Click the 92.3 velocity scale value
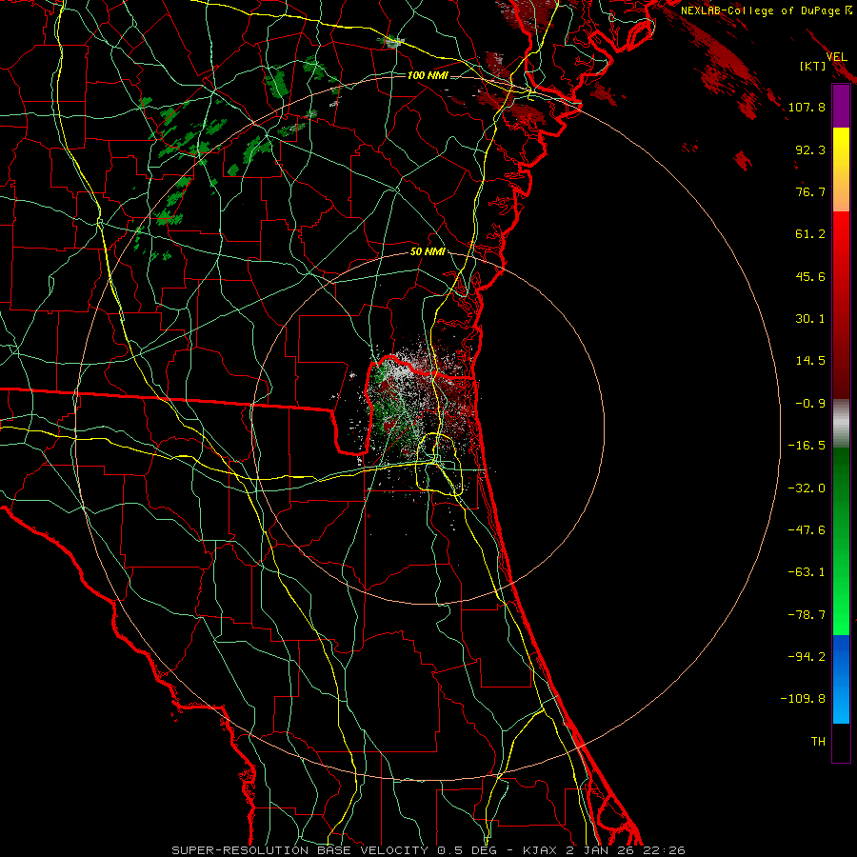Image resolution: width=857 pixels, height=857 pixels. coord(810,149)
